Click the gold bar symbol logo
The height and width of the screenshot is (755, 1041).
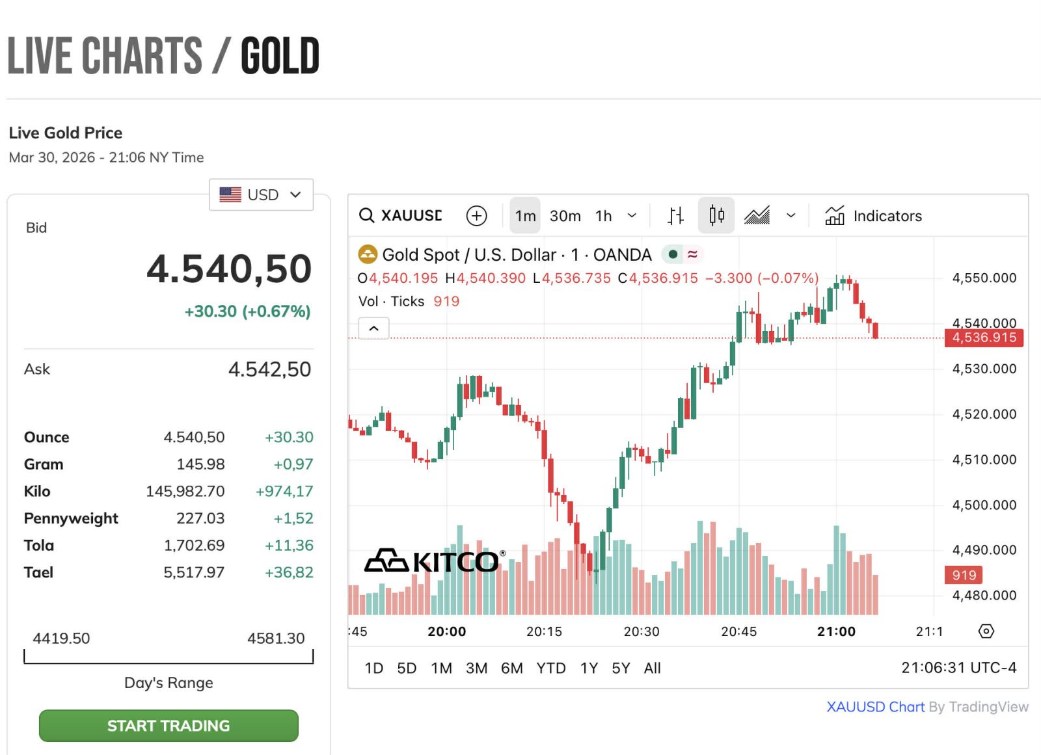coord(368,254)
